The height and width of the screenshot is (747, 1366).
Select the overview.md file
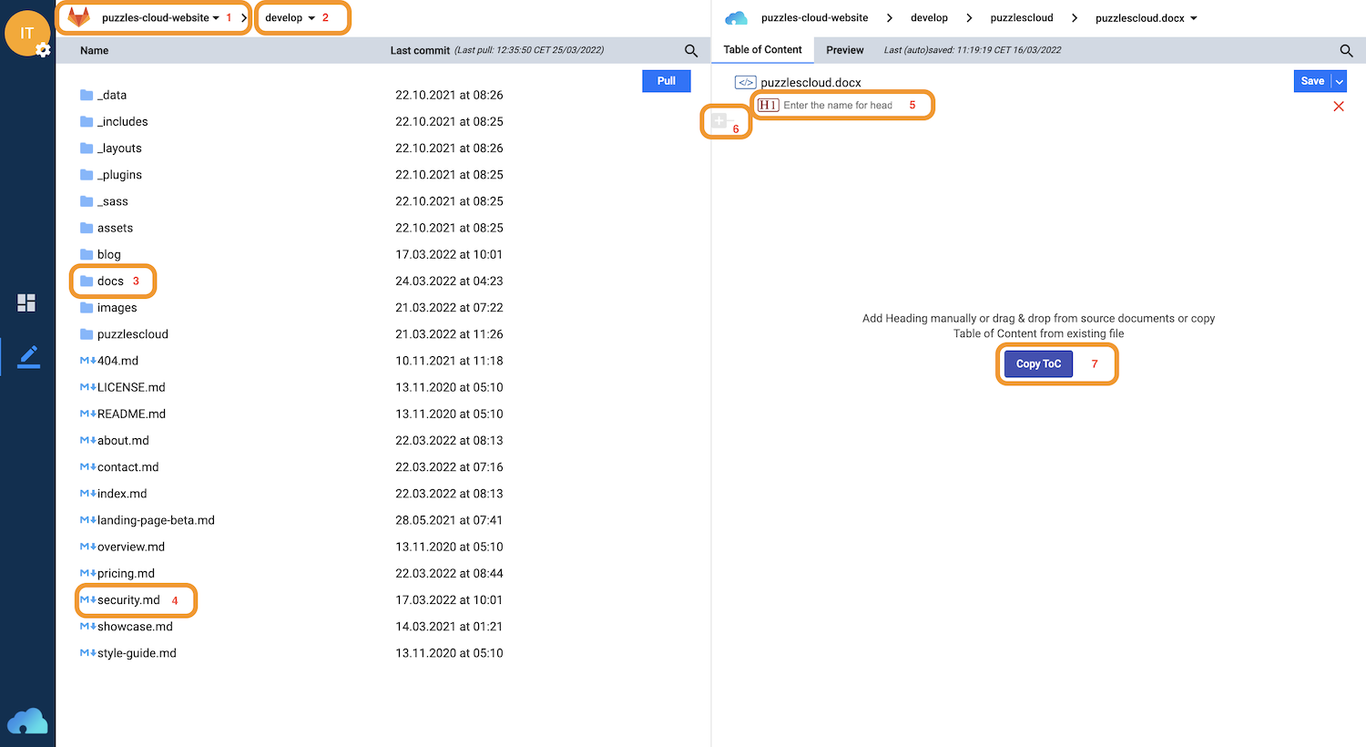122,547
